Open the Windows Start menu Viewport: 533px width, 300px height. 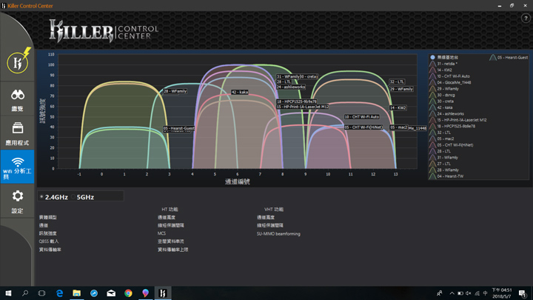click(x=8, y=293)
